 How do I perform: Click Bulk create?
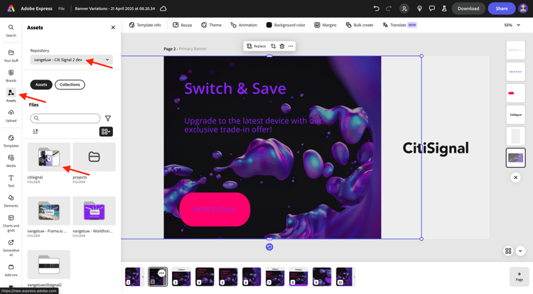[360, 25]
